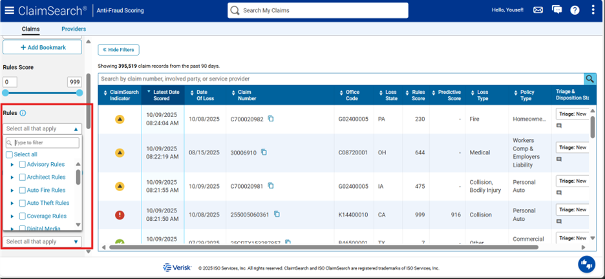Click the Rules Score slider minimum handle

(5, 93)
